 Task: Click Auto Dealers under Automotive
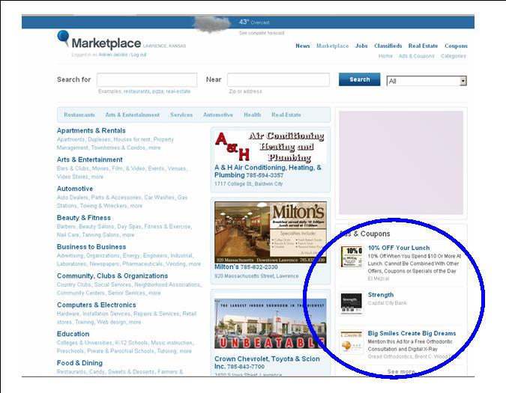pos(72,198)
